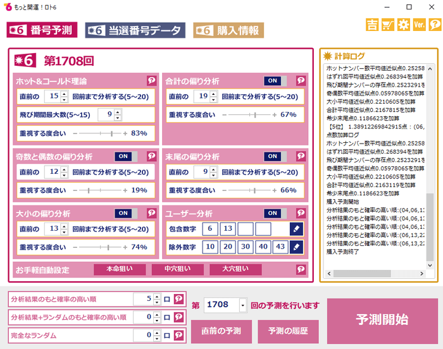The image size is (443, 349).
Task: Open help for ホット&コールド理論
Action: (152, 81)
